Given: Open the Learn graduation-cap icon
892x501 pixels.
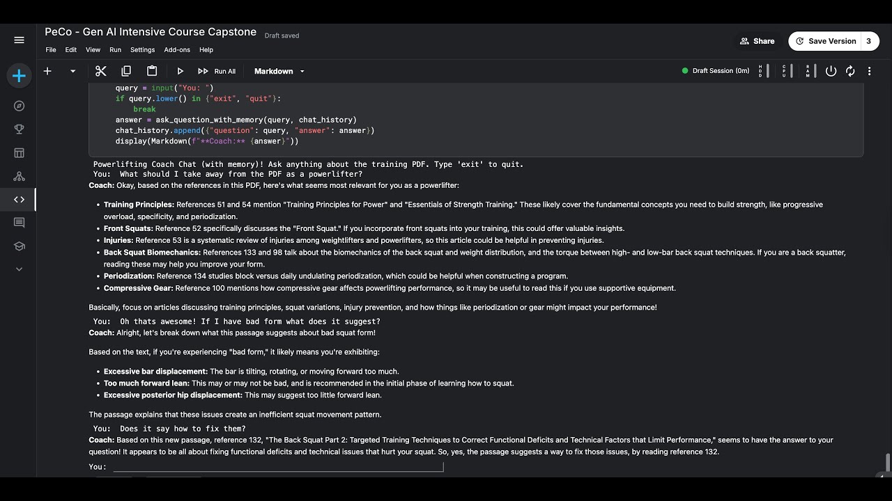Looking at the screenshot, I should coord(19,246).
